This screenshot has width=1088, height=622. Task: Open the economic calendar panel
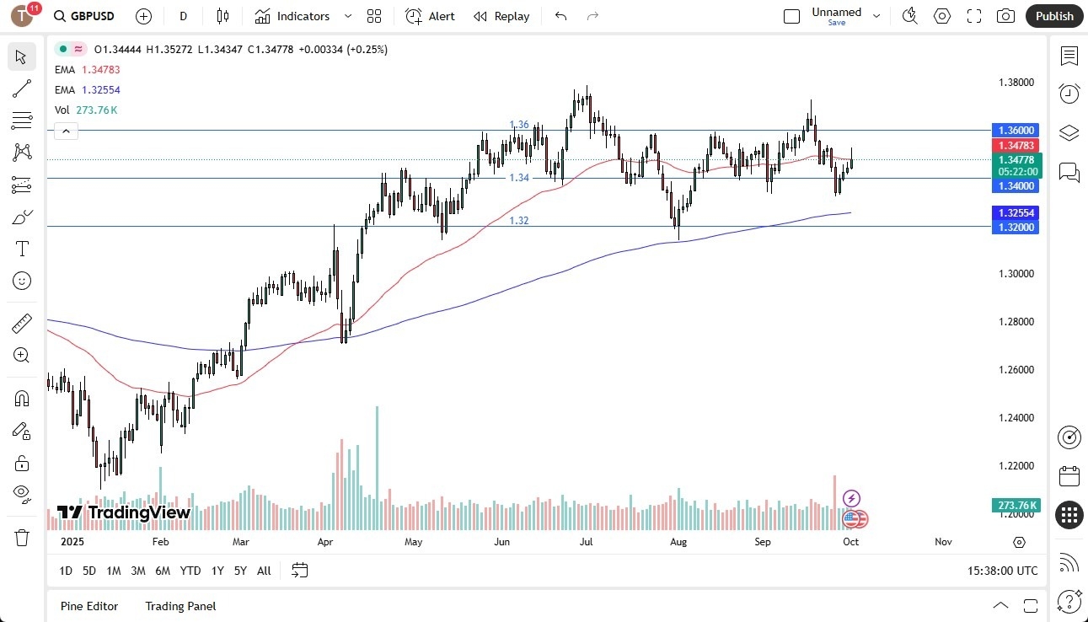[x=1069, y=476]
